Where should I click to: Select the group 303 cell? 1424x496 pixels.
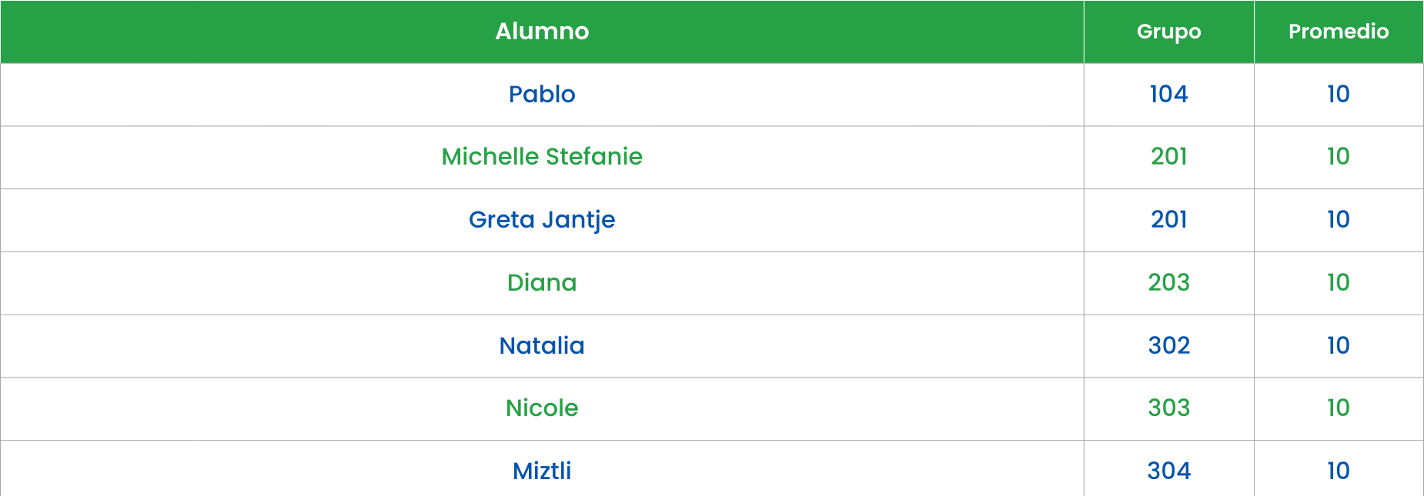tap(1168, 408)
